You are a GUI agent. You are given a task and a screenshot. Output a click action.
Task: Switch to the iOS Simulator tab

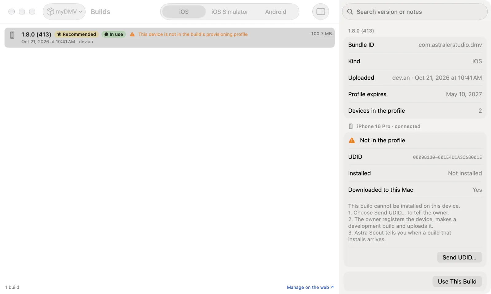click(230, 12)
